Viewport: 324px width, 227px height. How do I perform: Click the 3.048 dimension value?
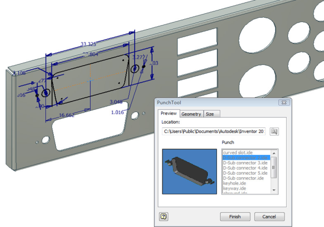click(116, 102)
